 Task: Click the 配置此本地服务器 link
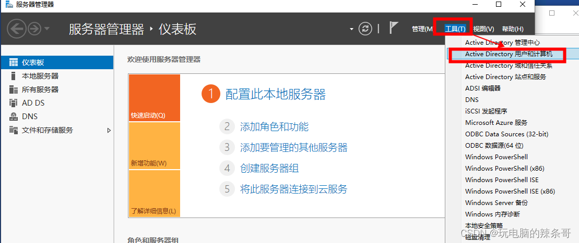point(276,94)
